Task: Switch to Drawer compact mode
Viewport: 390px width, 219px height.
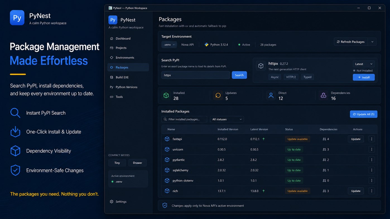Action: point(138,163)
